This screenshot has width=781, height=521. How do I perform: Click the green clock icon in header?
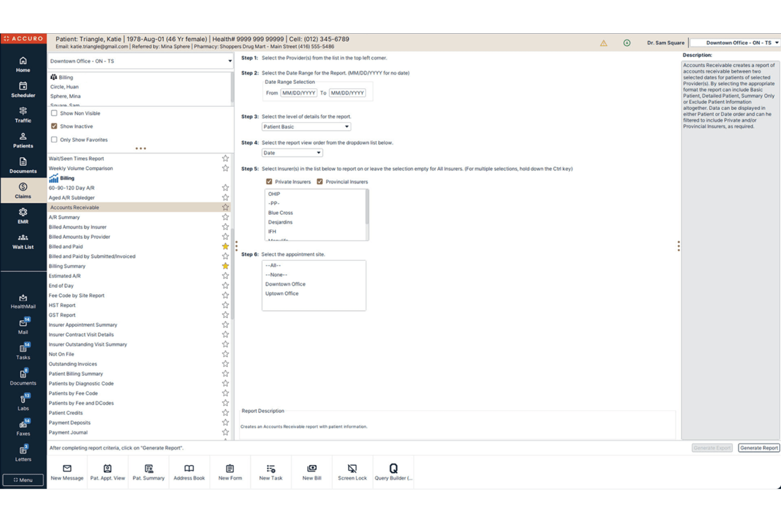(x=627, y=43)
